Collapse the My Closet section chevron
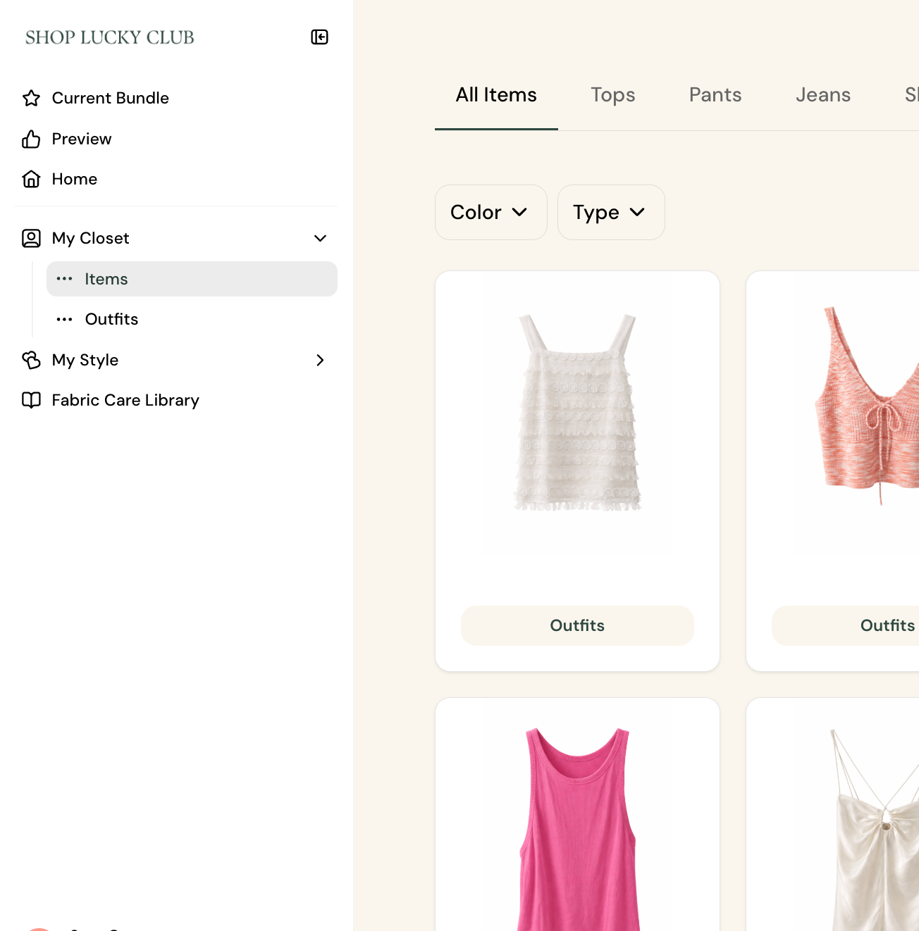The height and width of the screenshot is (931, 919). [320, 238]
